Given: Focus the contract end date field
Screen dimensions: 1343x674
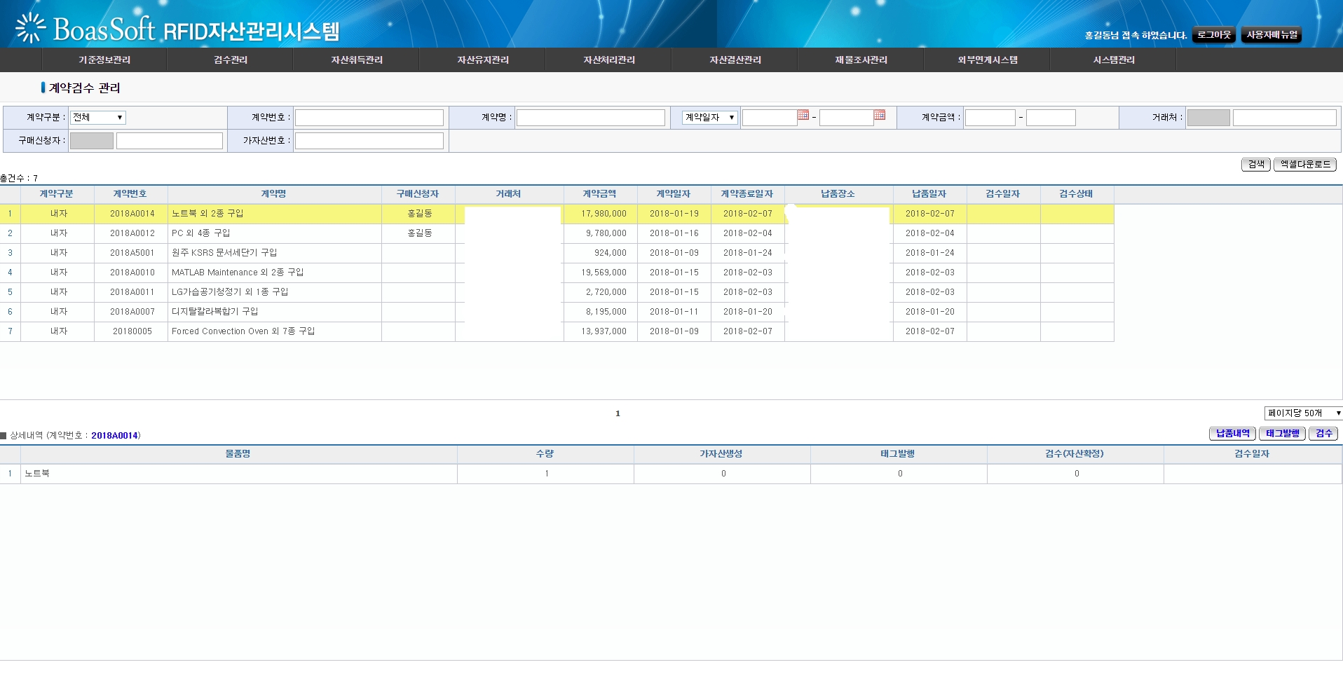Looking at the screenshot, I should click(847, 118).
